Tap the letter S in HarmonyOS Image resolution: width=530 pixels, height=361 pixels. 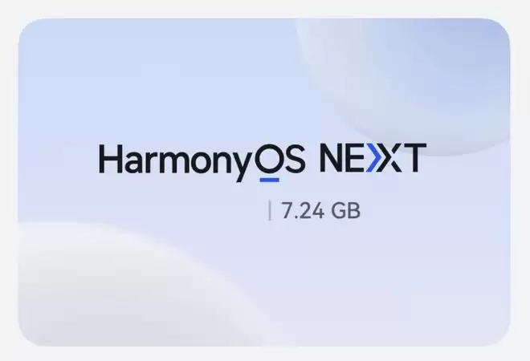click(295, 158)
